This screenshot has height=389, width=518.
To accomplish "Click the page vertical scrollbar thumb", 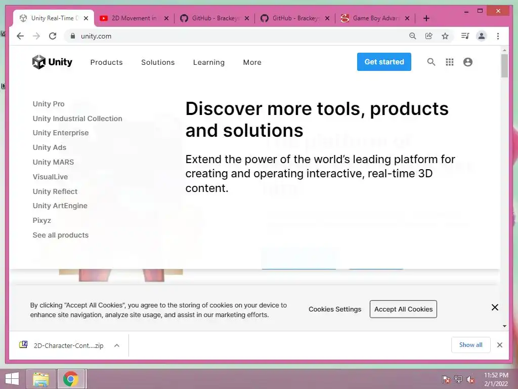I will [504, 66].
